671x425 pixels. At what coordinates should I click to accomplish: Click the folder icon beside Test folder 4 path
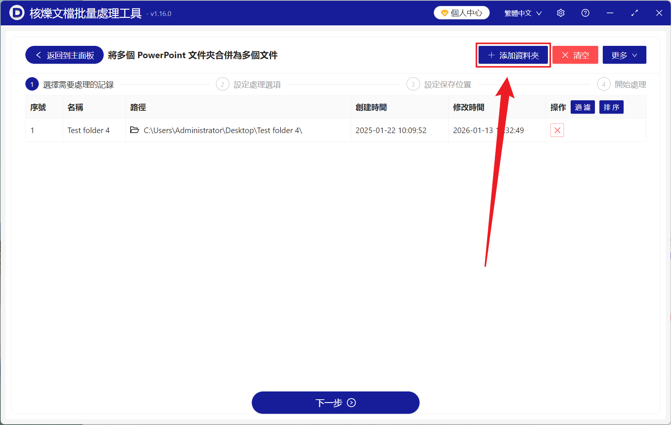[134, 130]
